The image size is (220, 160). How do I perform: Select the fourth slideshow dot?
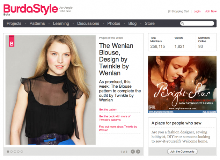[x=18, y=152]
